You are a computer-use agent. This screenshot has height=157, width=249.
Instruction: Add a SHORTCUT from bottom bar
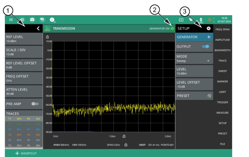(26, 153)
